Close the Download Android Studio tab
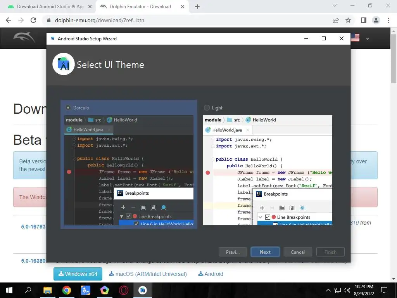This screenshot has height=298, width=397. (x=90, y=7)
